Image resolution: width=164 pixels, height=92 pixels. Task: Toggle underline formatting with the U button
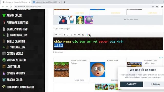71,35
